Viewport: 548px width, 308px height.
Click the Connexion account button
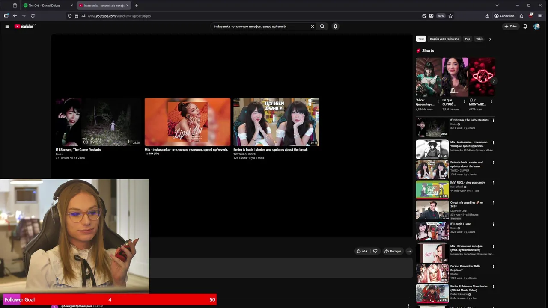coord(504,16)
